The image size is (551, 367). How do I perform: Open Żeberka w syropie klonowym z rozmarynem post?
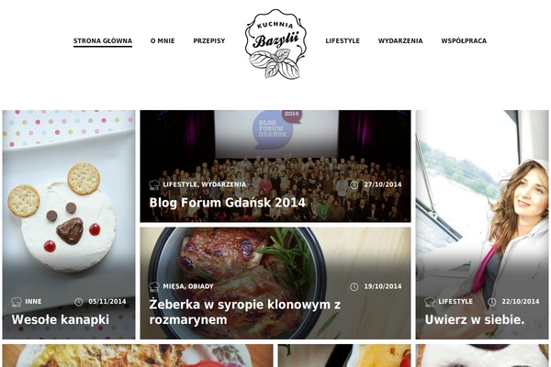coord(245,312)
